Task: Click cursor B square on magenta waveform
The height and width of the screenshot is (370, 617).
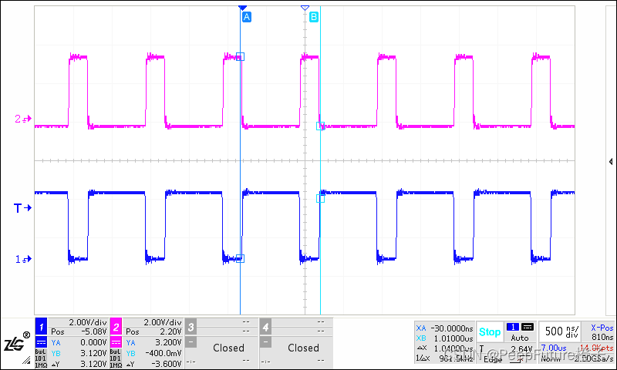Action: coord(320,126)
